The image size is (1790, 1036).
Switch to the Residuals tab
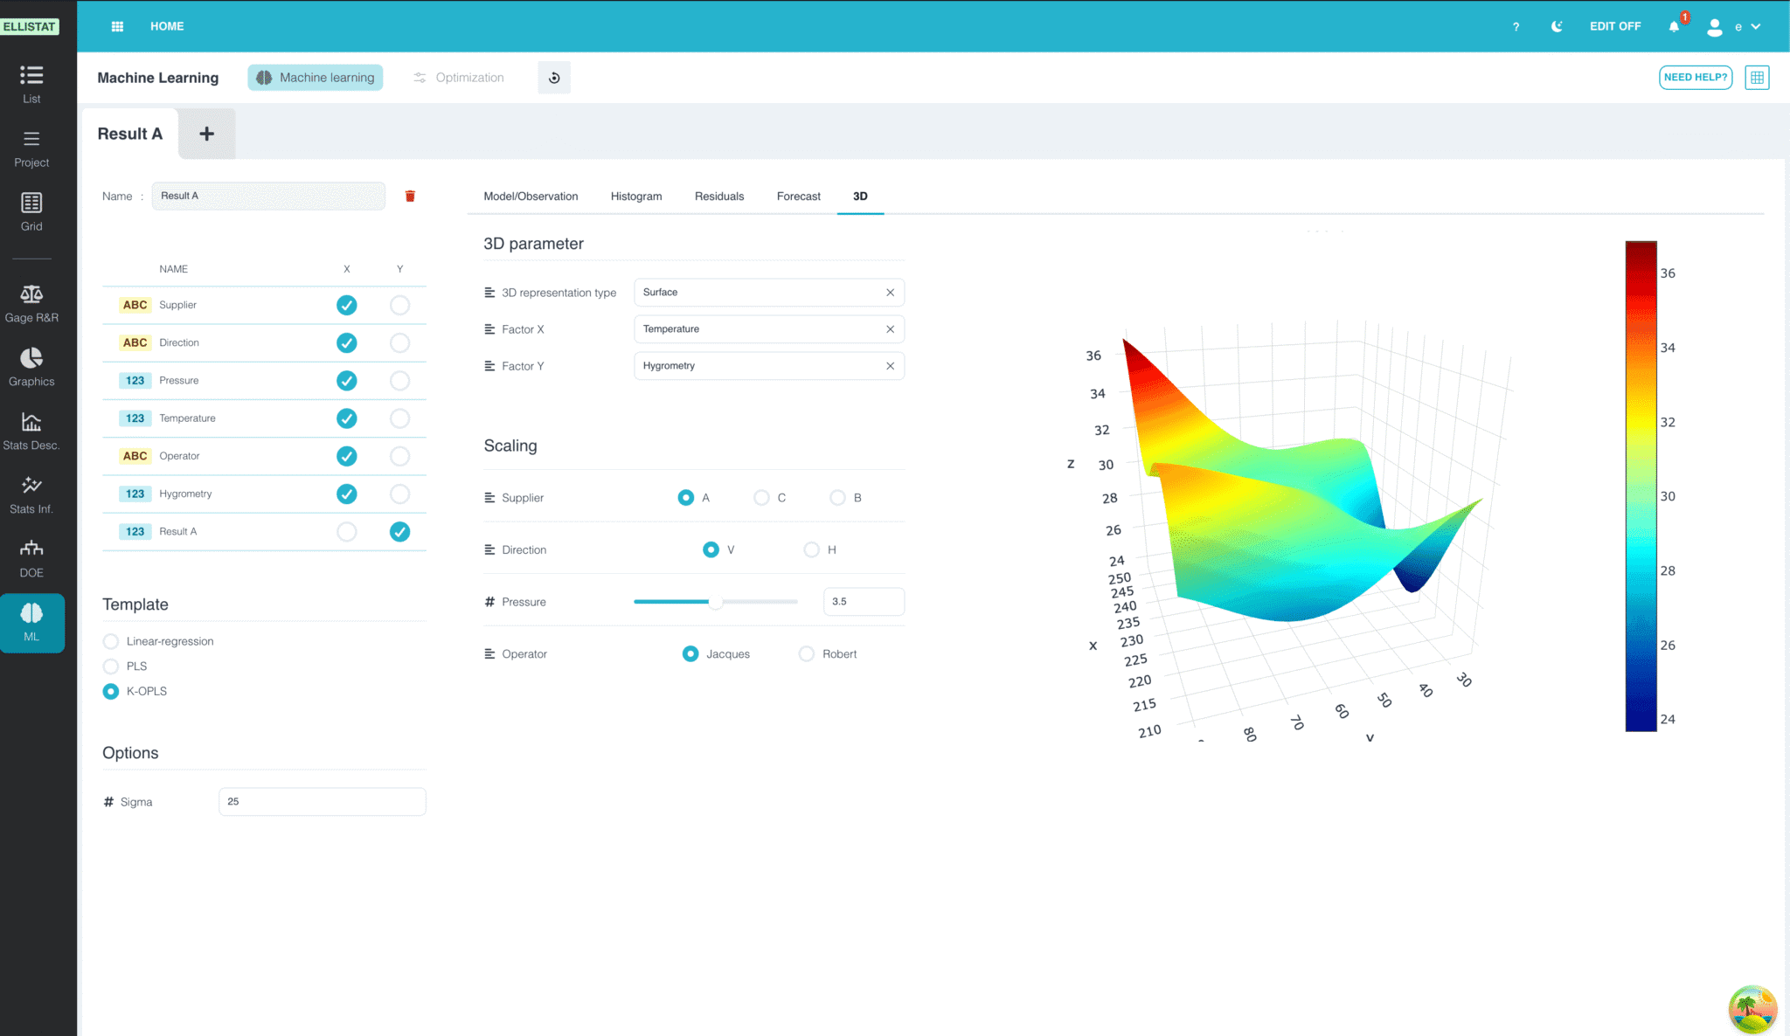click(x=718, y=197)
